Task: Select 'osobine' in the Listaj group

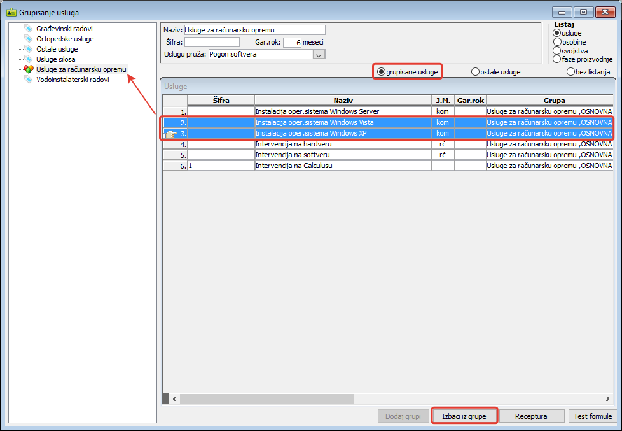Action: point(557,42)
